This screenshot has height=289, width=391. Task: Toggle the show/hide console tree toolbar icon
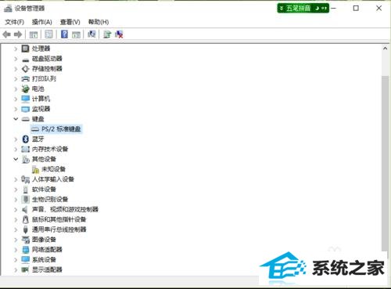point(34,34)
